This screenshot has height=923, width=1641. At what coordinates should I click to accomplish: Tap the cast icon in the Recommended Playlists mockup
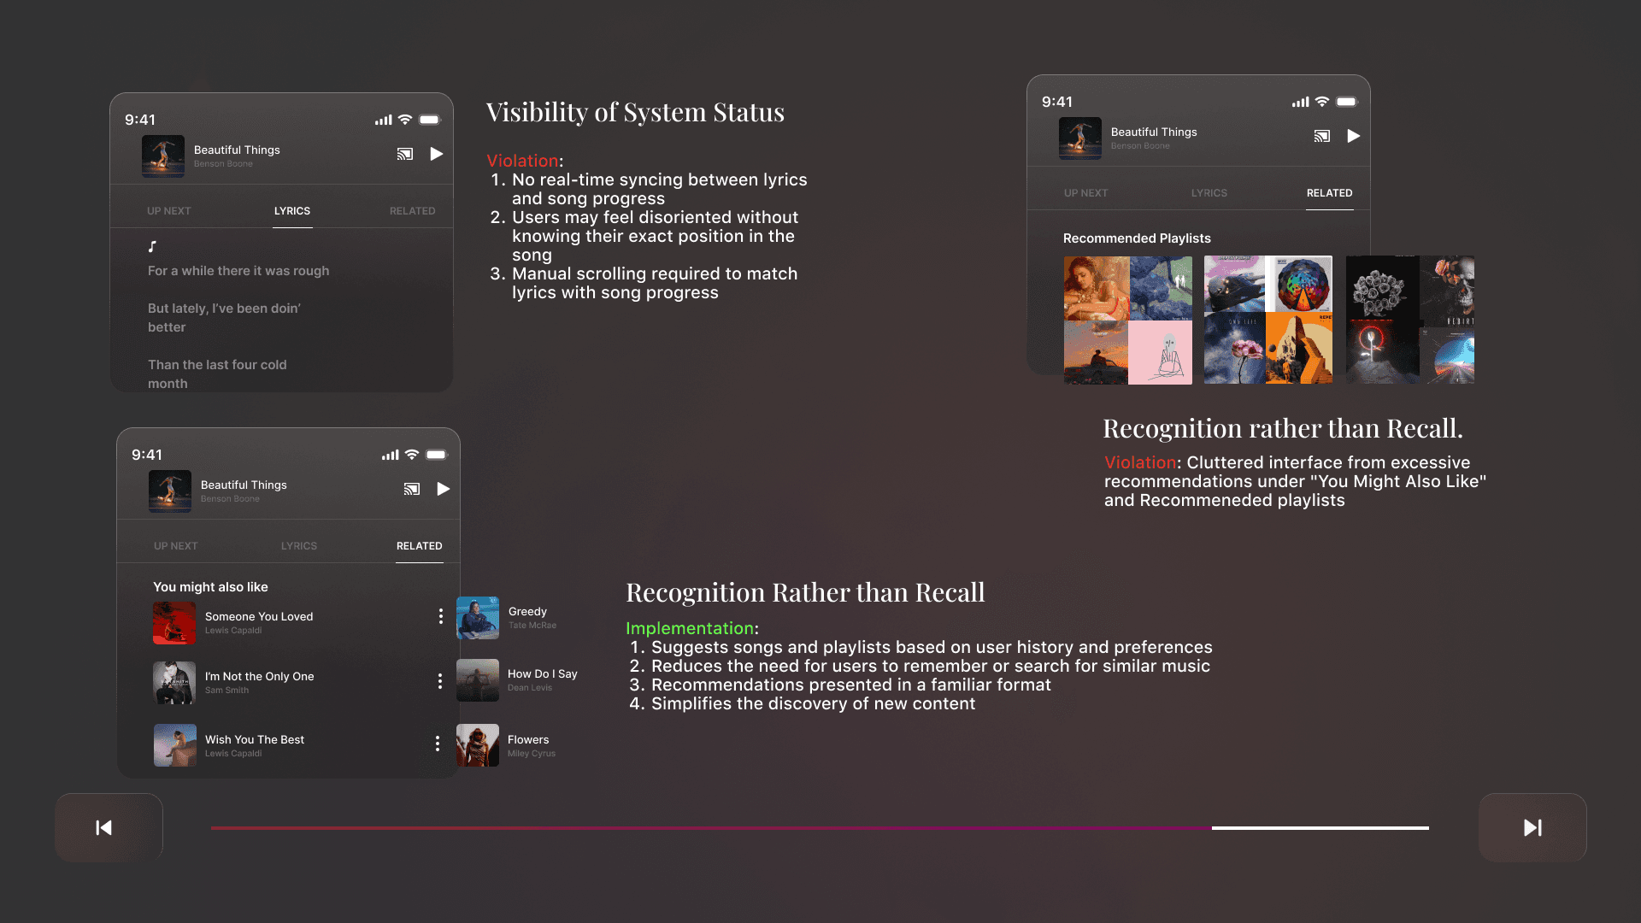pos(1322,137)
